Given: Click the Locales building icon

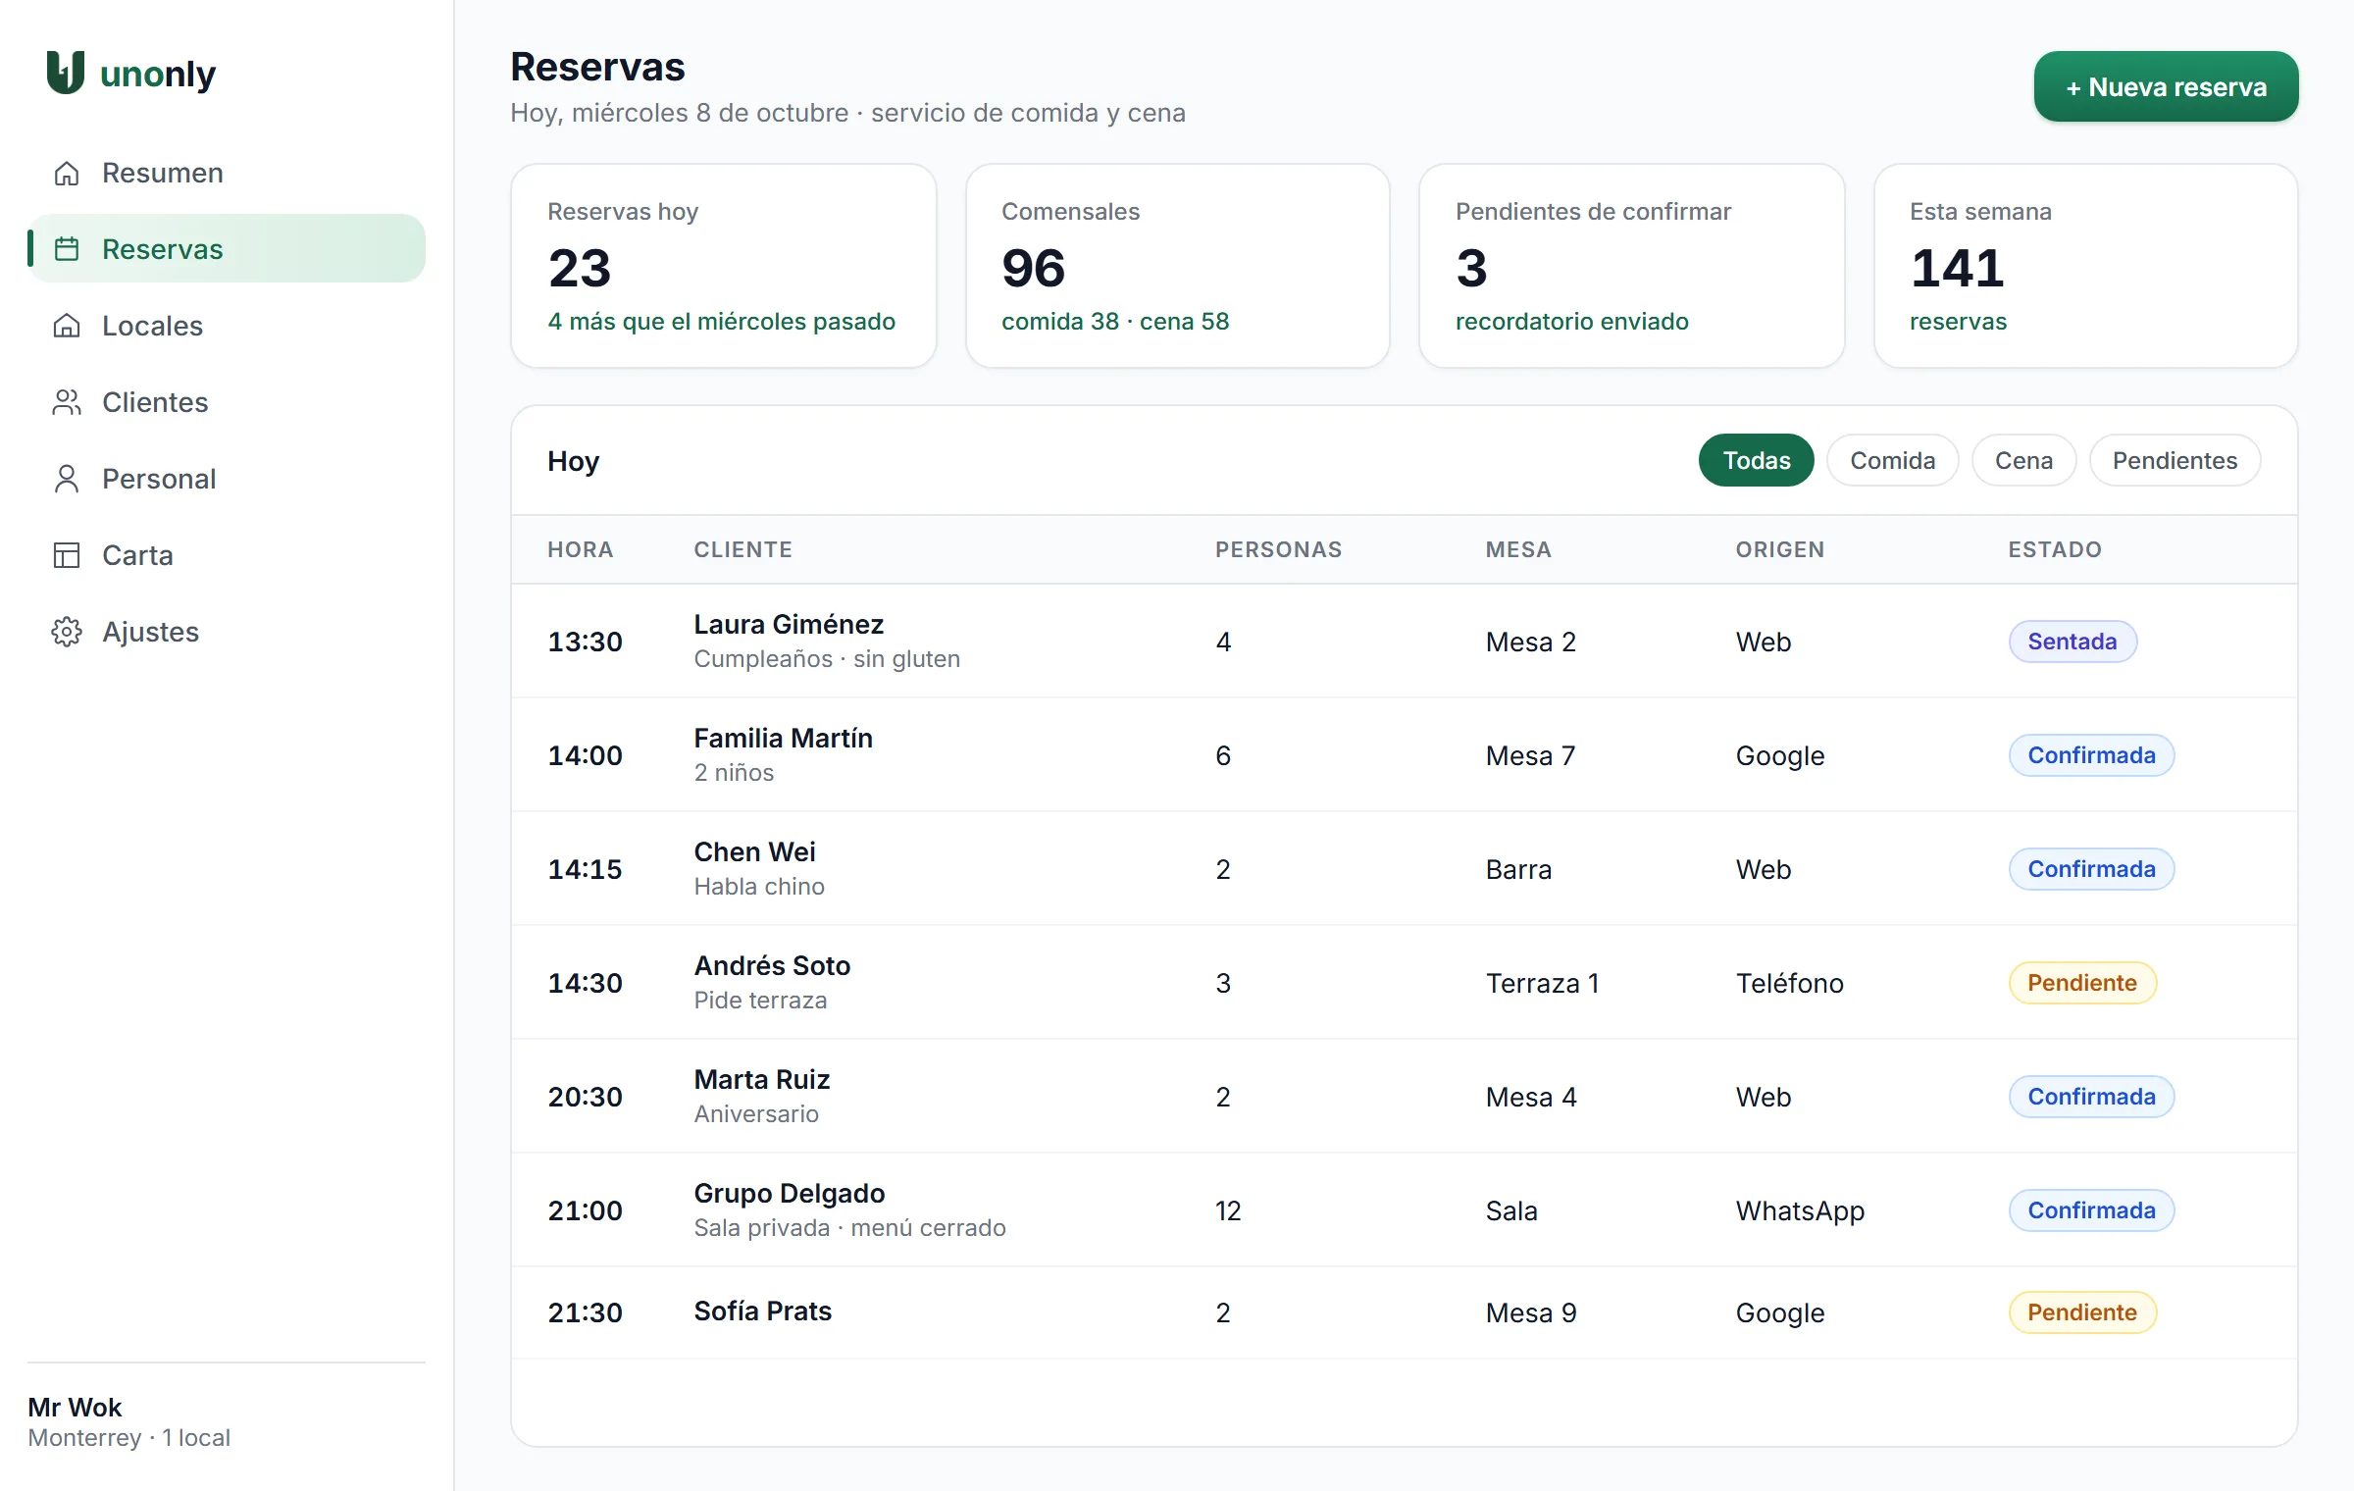Looking at the screenshot, I should [67, 326].
